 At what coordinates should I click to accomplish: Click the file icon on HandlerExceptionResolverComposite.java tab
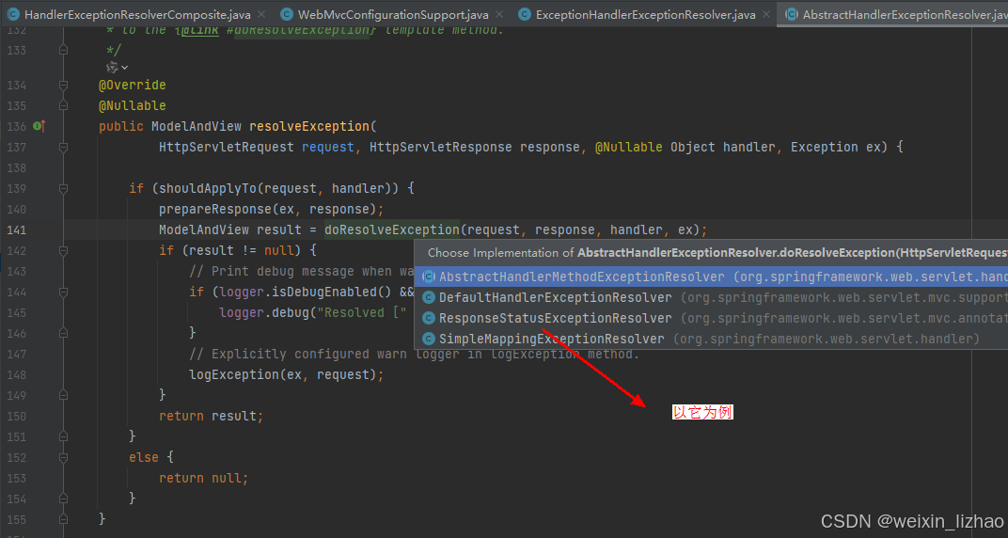pyautogui.click(x=12, y=14)
